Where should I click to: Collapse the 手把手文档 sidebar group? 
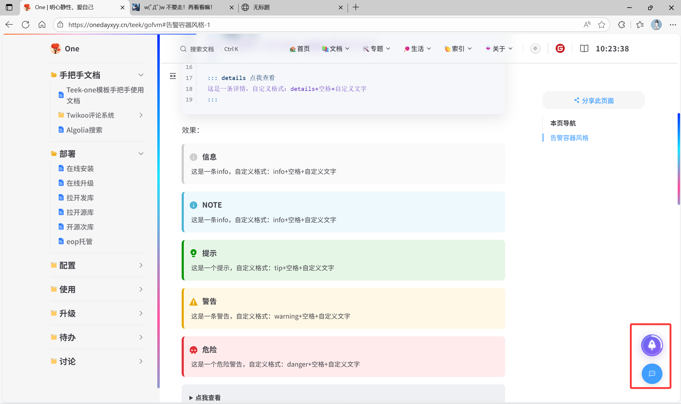coord(141,75)
